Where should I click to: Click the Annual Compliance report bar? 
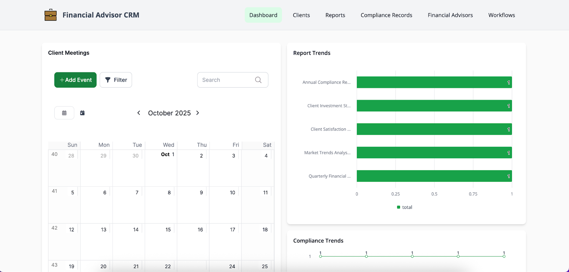[x=434, y=82]
